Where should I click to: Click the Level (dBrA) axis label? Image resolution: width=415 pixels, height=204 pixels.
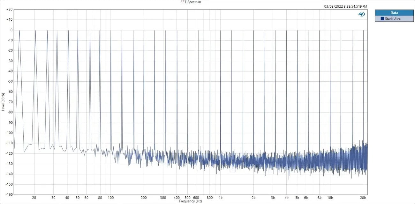click(x=3, y=102)
